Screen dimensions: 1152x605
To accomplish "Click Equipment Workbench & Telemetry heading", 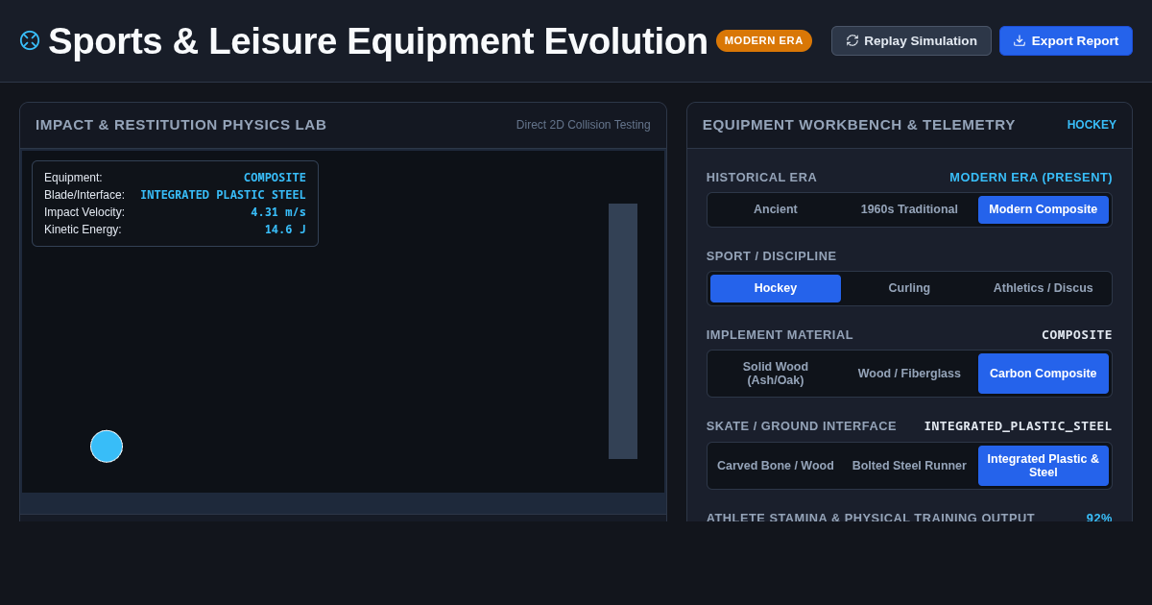I will coord(859,125).
